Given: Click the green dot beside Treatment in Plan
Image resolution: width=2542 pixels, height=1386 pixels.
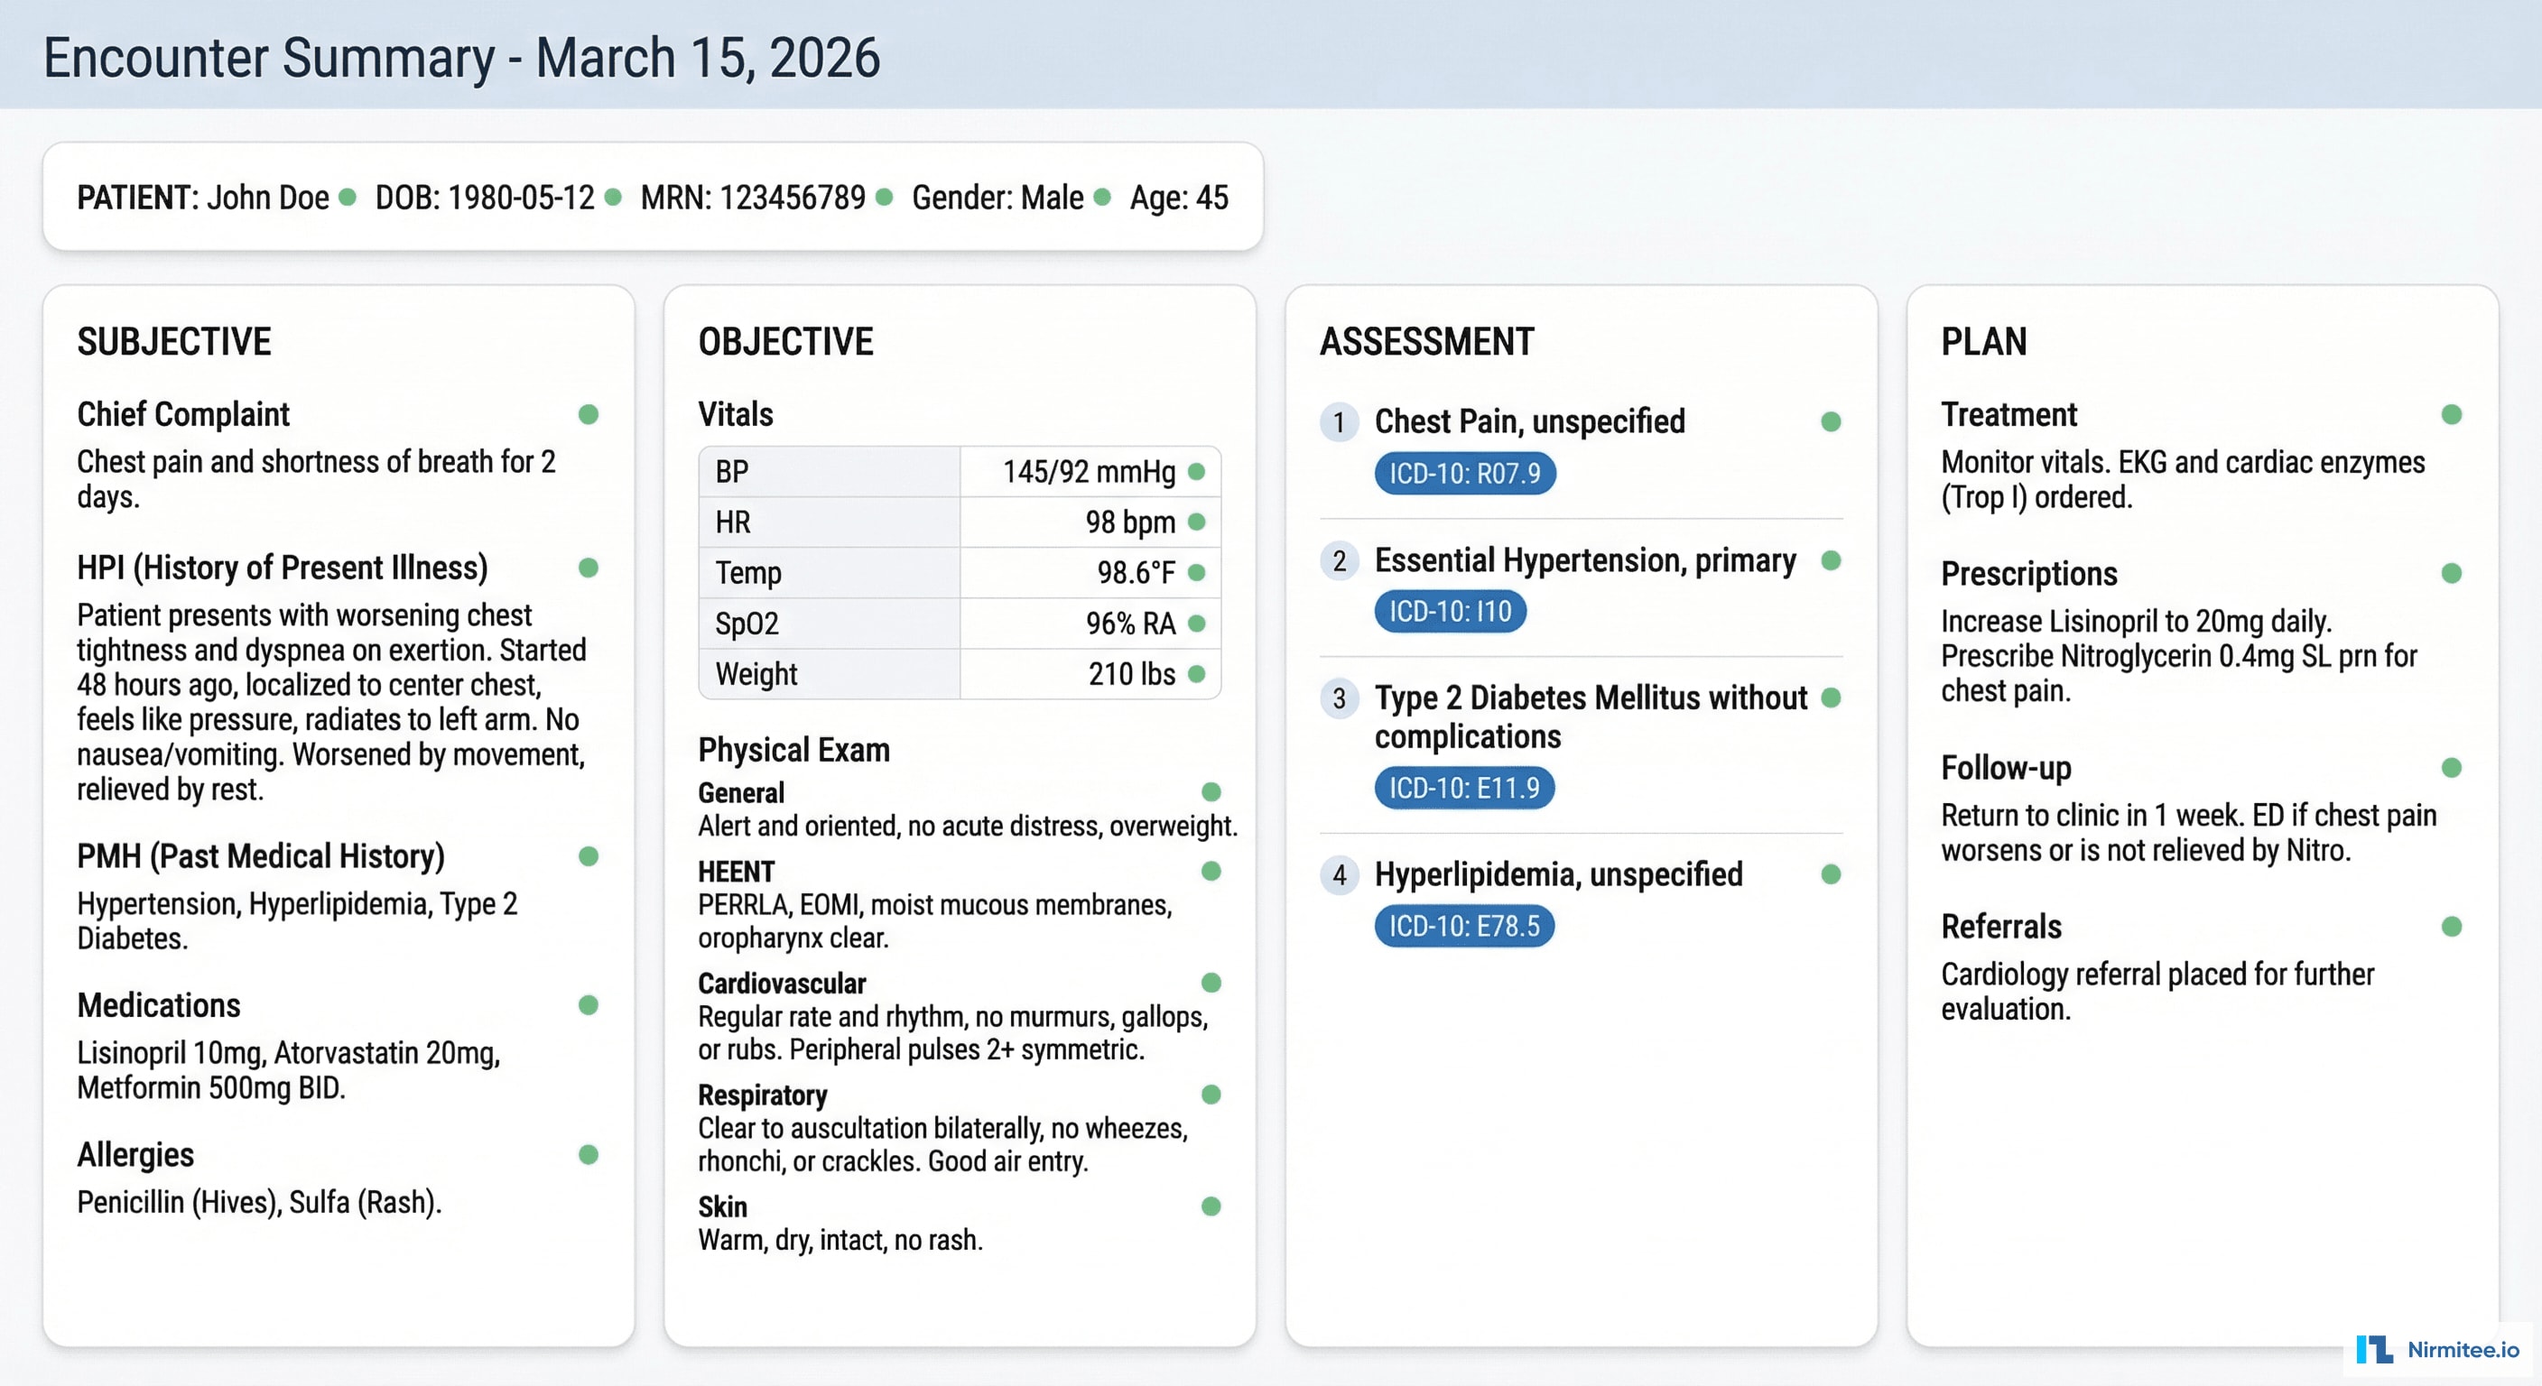Looking at the screenshot, I should (2451, 415).
